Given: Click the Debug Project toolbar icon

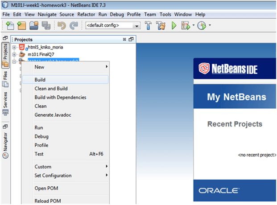Looking at the screenshot, I should click(x=186, y=25).
